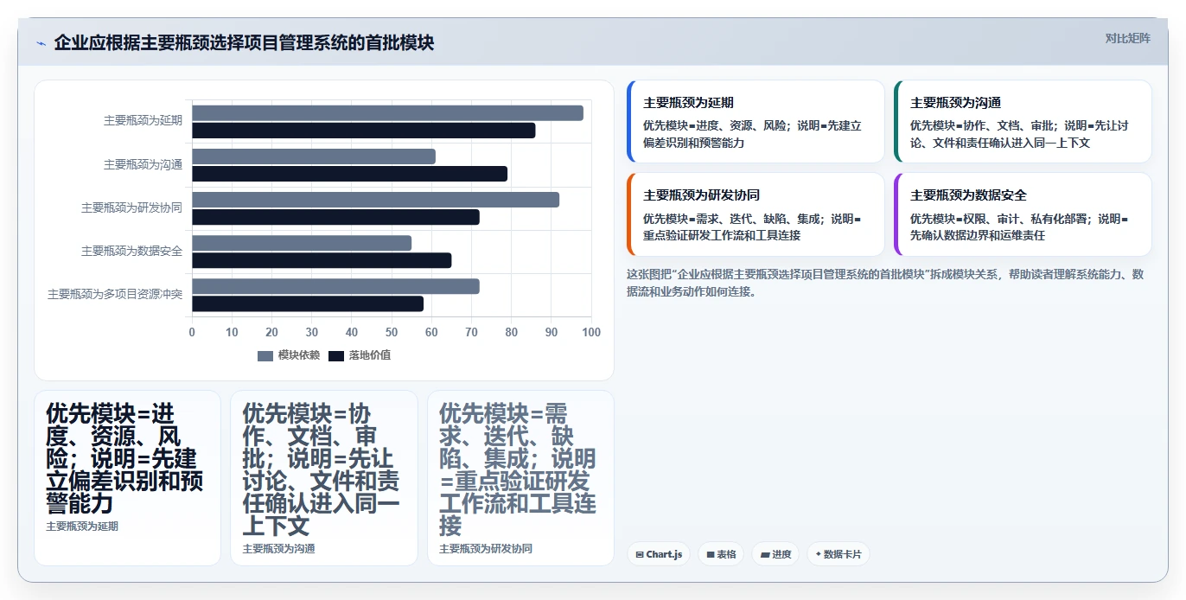Click the 落地价值 bar for 多项目资源冲突
Image resolution: width=1186 pixels, height=600 pixels.
tap(308, 303)
